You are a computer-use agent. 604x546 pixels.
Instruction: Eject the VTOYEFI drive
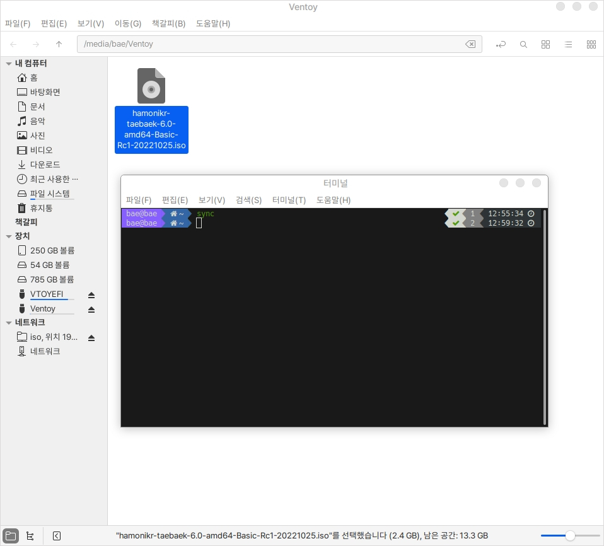click(91, 294)
